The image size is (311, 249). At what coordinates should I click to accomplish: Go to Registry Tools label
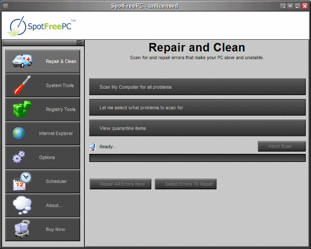[60, 109]
